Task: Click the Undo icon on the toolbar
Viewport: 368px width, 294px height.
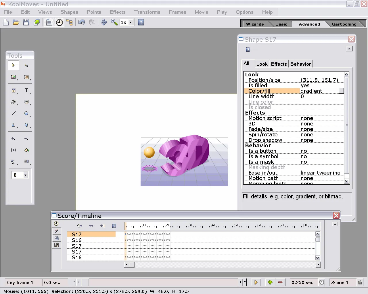Action: click(x=81, y=22)
